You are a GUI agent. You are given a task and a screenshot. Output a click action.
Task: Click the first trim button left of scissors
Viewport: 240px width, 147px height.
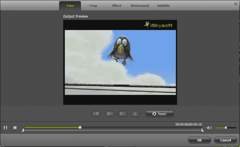coord(96,114)
